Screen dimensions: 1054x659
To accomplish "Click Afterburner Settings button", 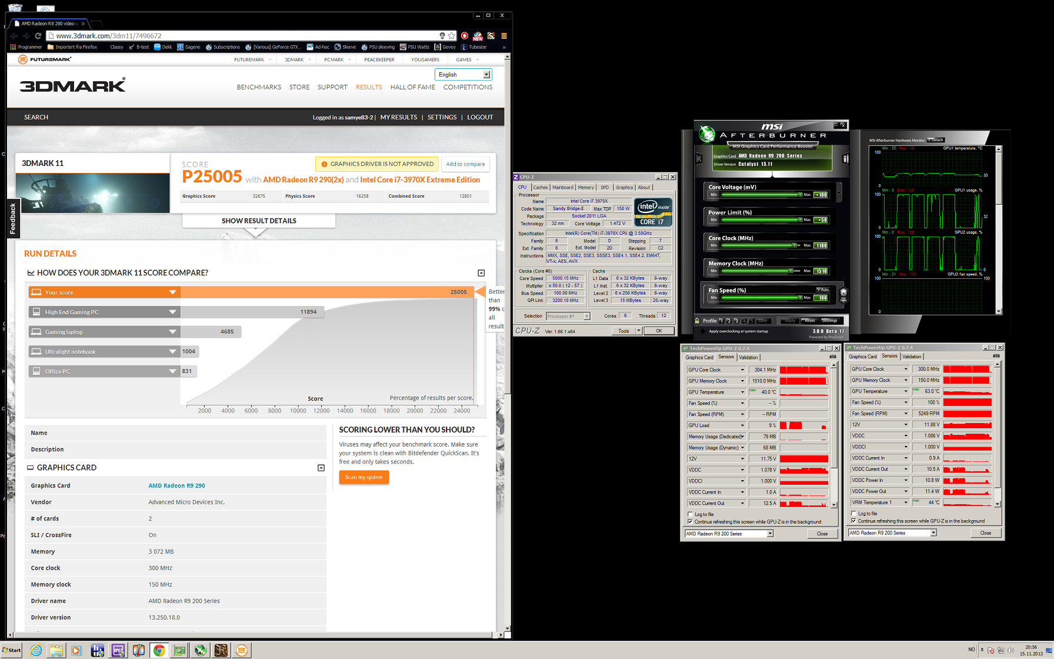I will pyautogui.click(x=830, y=321).
